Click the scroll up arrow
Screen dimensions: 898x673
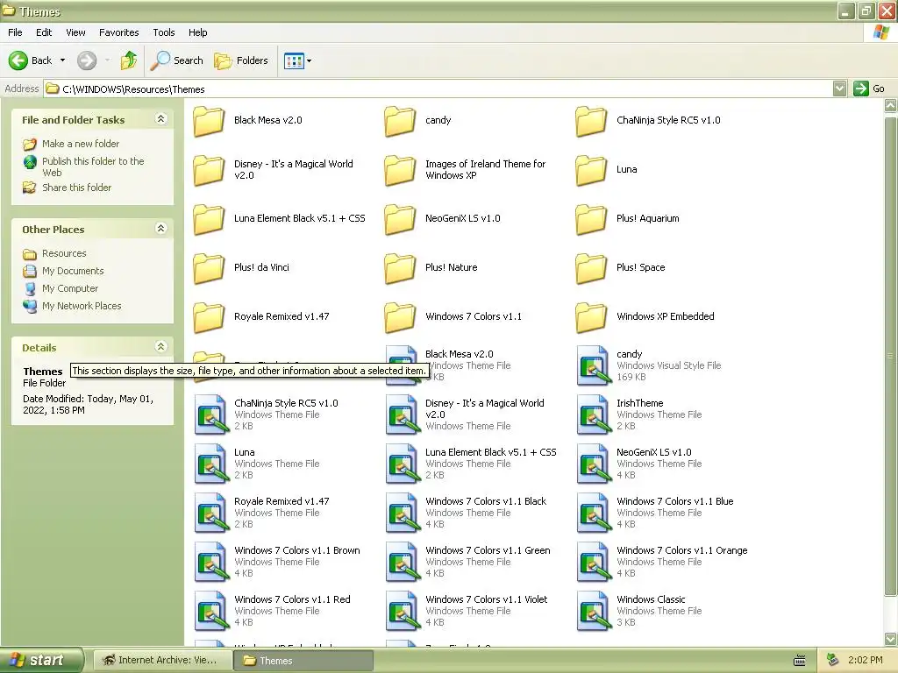[891, 105]
